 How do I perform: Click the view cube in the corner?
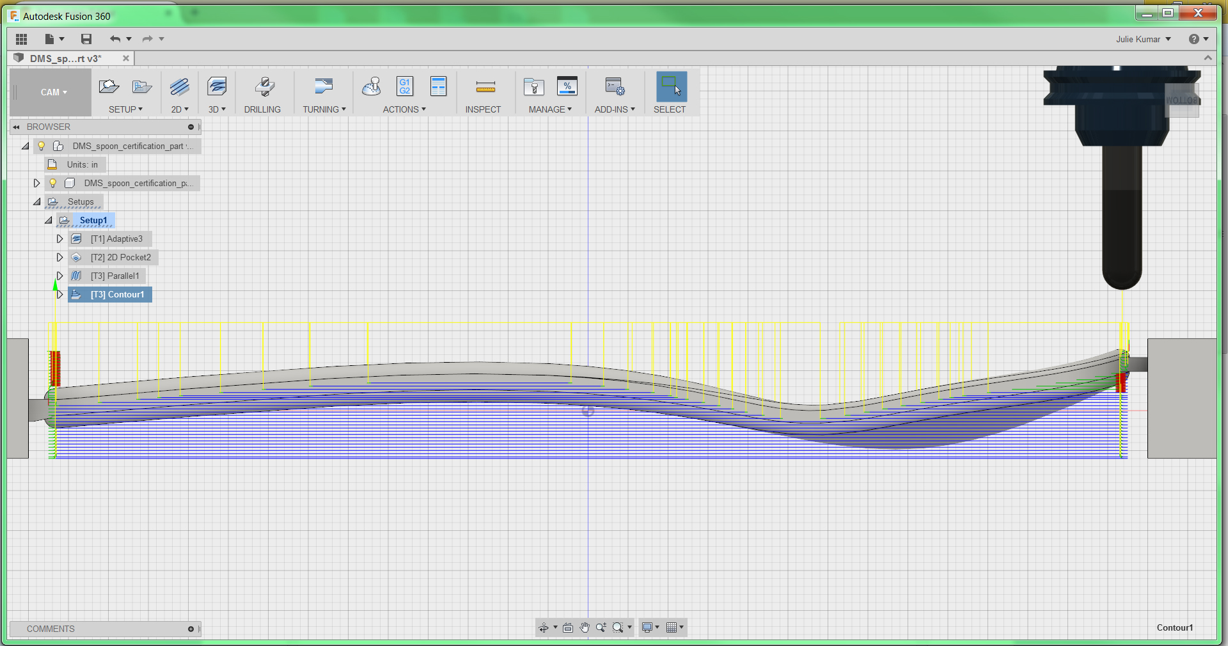coord(1182,100)
